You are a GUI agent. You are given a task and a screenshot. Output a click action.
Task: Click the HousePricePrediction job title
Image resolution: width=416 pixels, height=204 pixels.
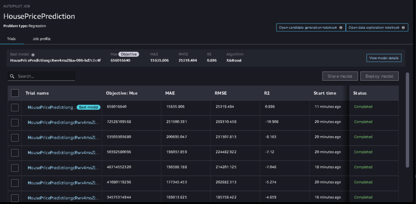point(39,17)
